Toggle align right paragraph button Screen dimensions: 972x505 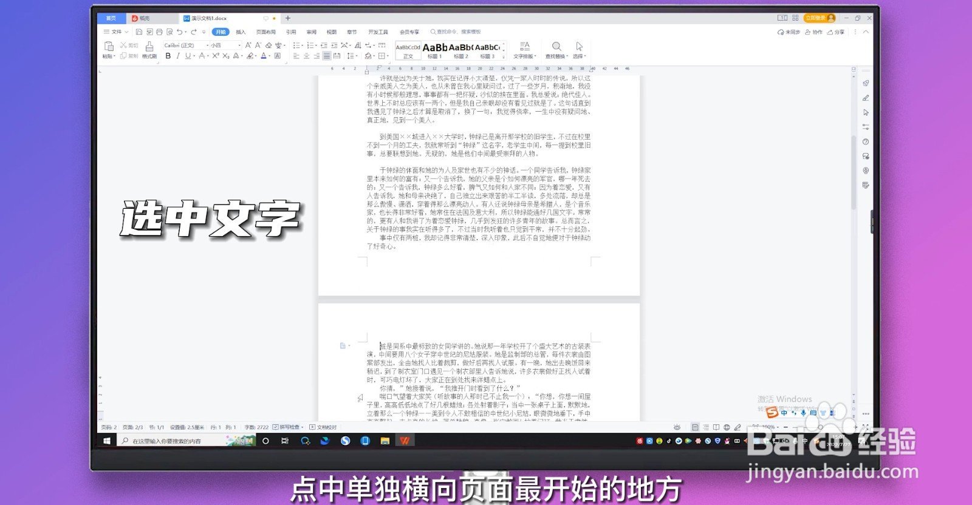pos(317,56)
